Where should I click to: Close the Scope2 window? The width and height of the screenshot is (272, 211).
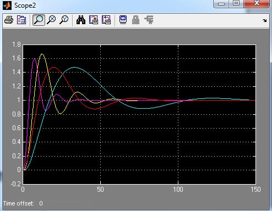(x=257, y=3)
